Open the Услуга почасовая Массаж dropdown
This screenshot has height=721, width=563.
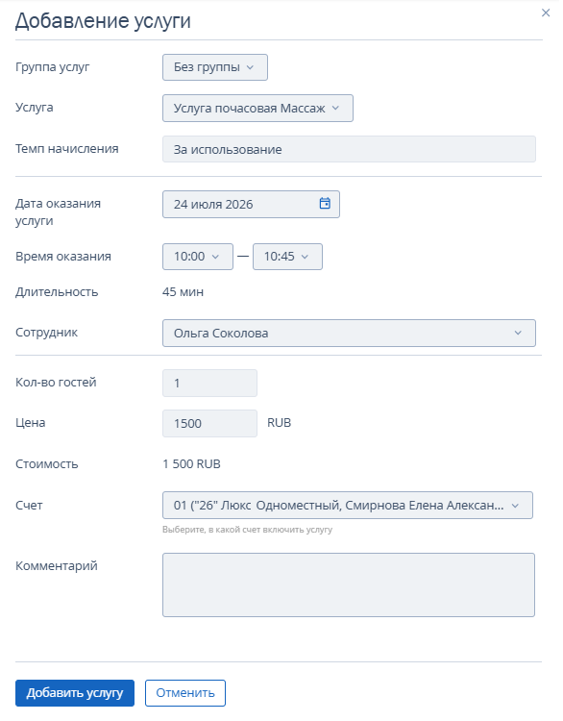click(x=259, y=109)
